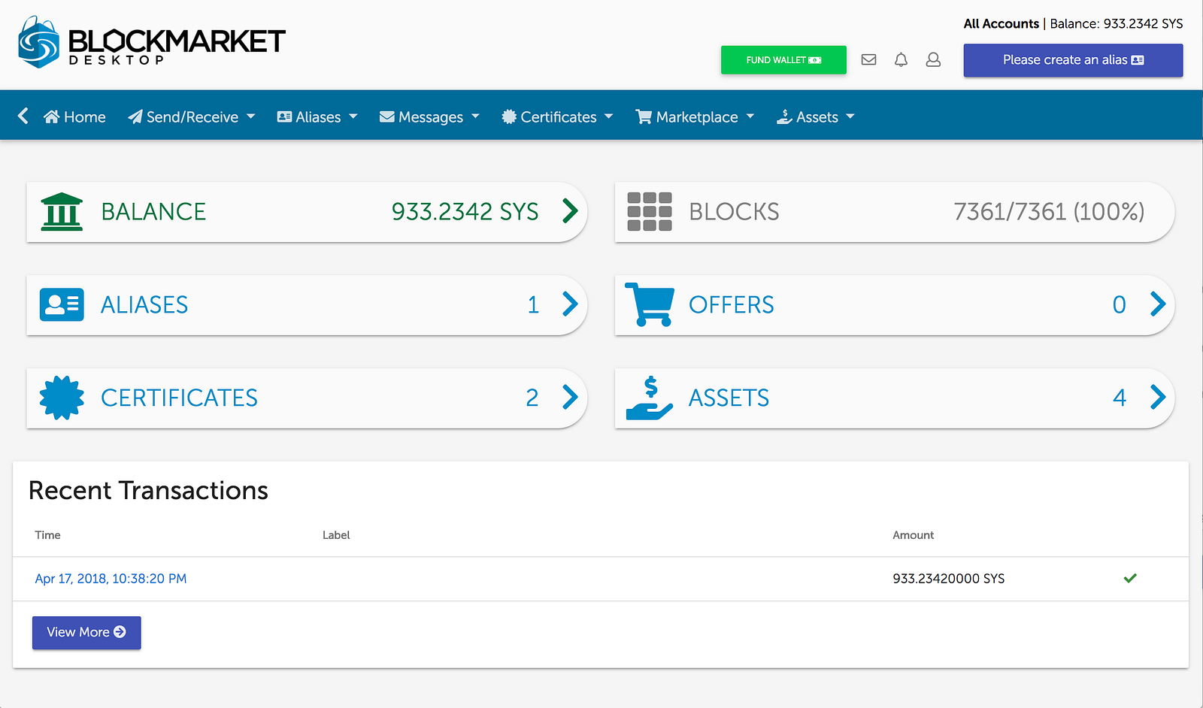Click the Amount column header
The image size is (1203, 708).
[913, 535]
